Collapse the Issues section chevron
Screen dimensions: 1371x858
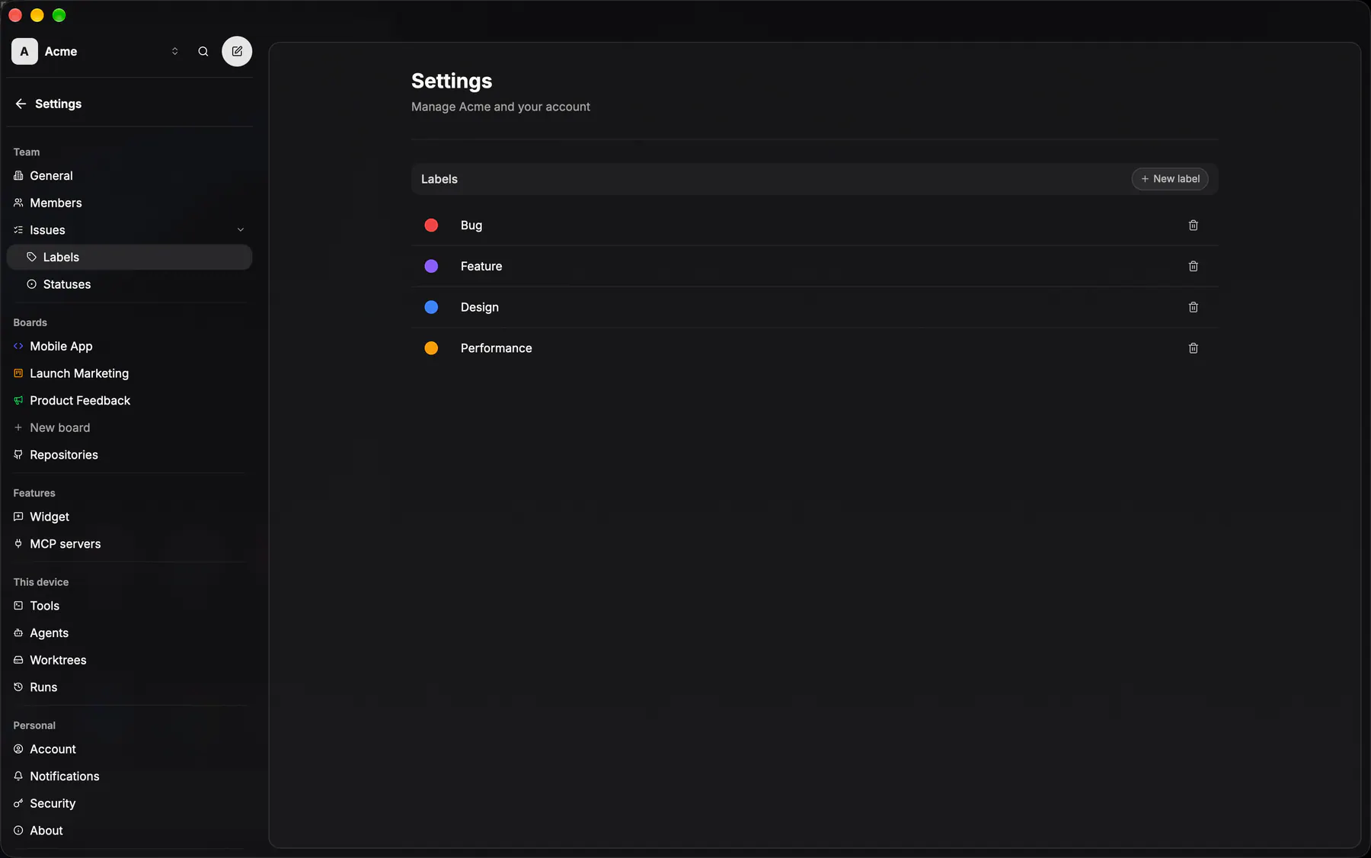pyautogui.click(x=241, y=230)
